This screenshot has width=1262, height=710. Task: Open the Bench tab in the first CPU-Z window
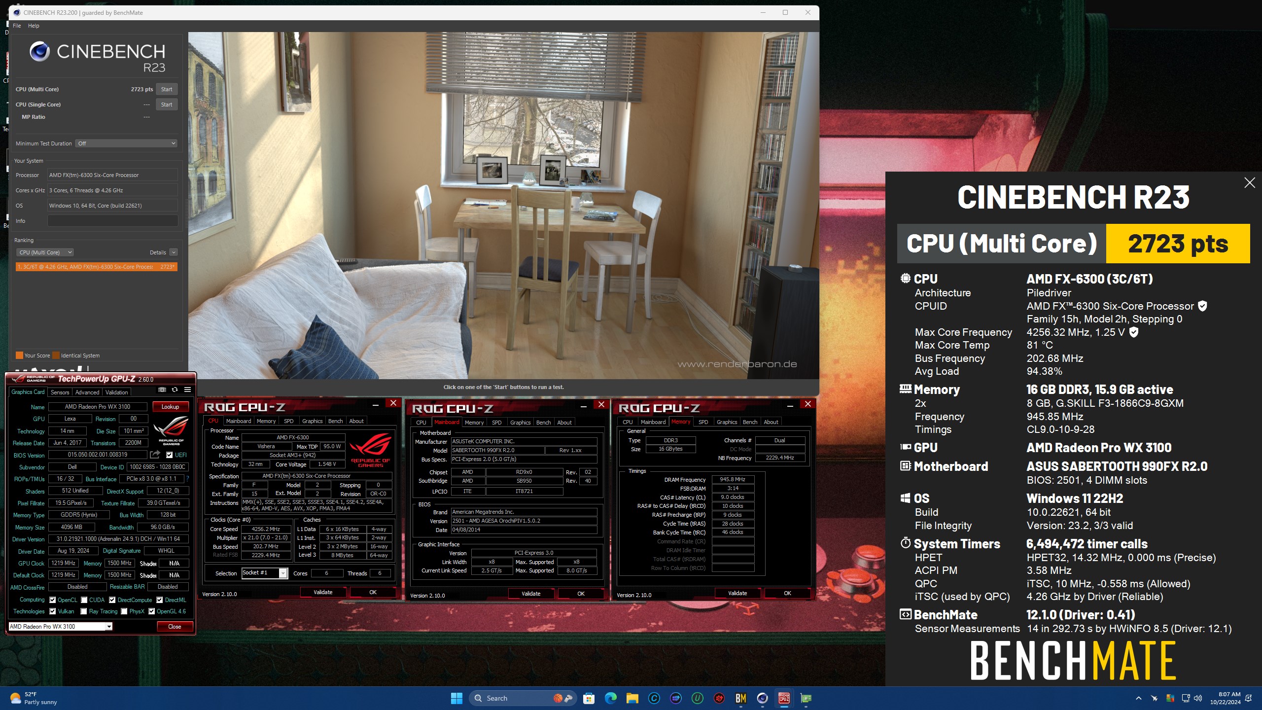pyautogui.click(x=335, y=421)
